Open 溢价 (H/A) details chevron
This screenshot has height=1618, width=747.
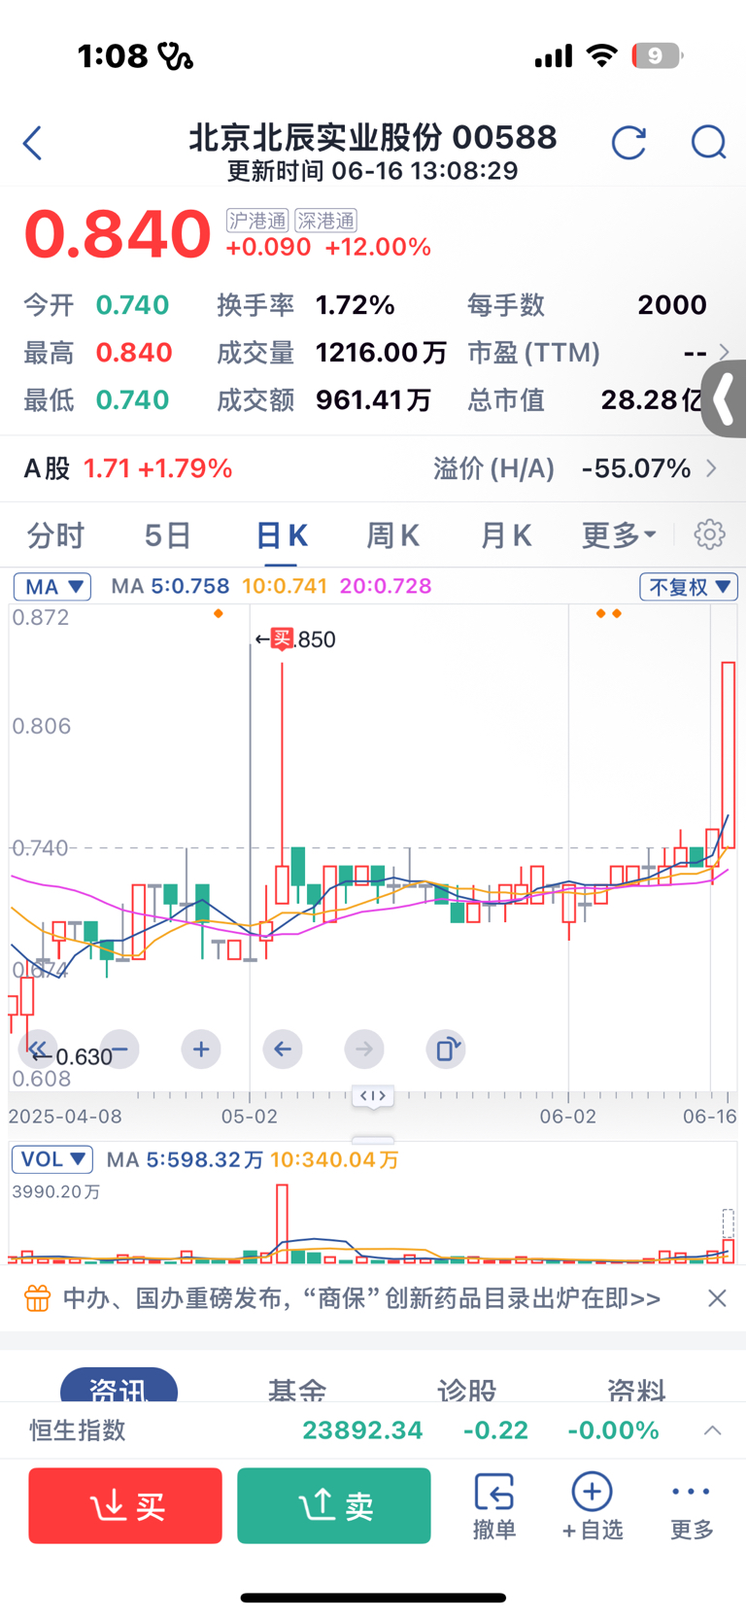coord(712,468)
